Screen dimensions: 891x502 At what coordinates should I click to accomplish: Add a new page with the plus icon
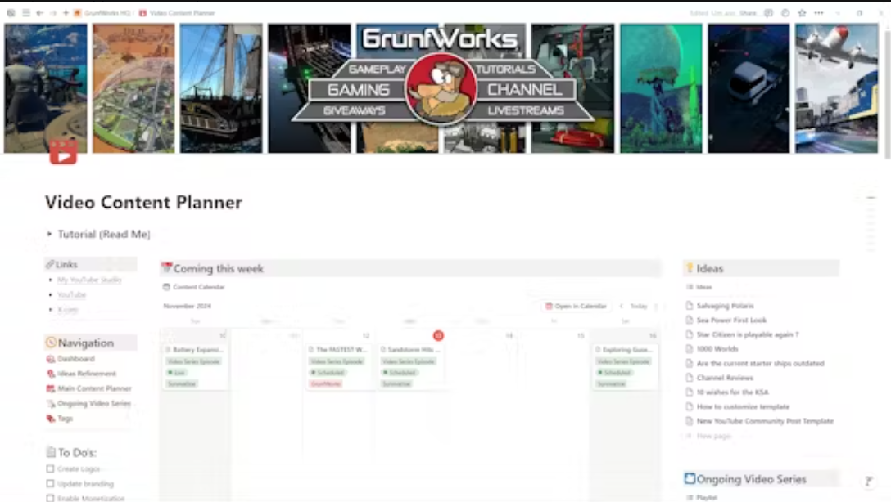(66, 12)
